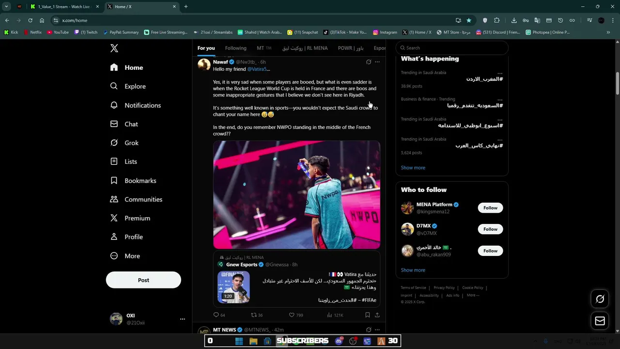Reload the page
The height and width of the screenshot is (349, 620).
[x=30, y=20]
